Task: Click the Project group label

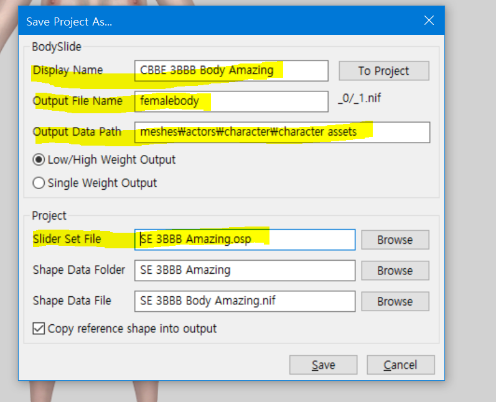Action: tap(49, 216)
